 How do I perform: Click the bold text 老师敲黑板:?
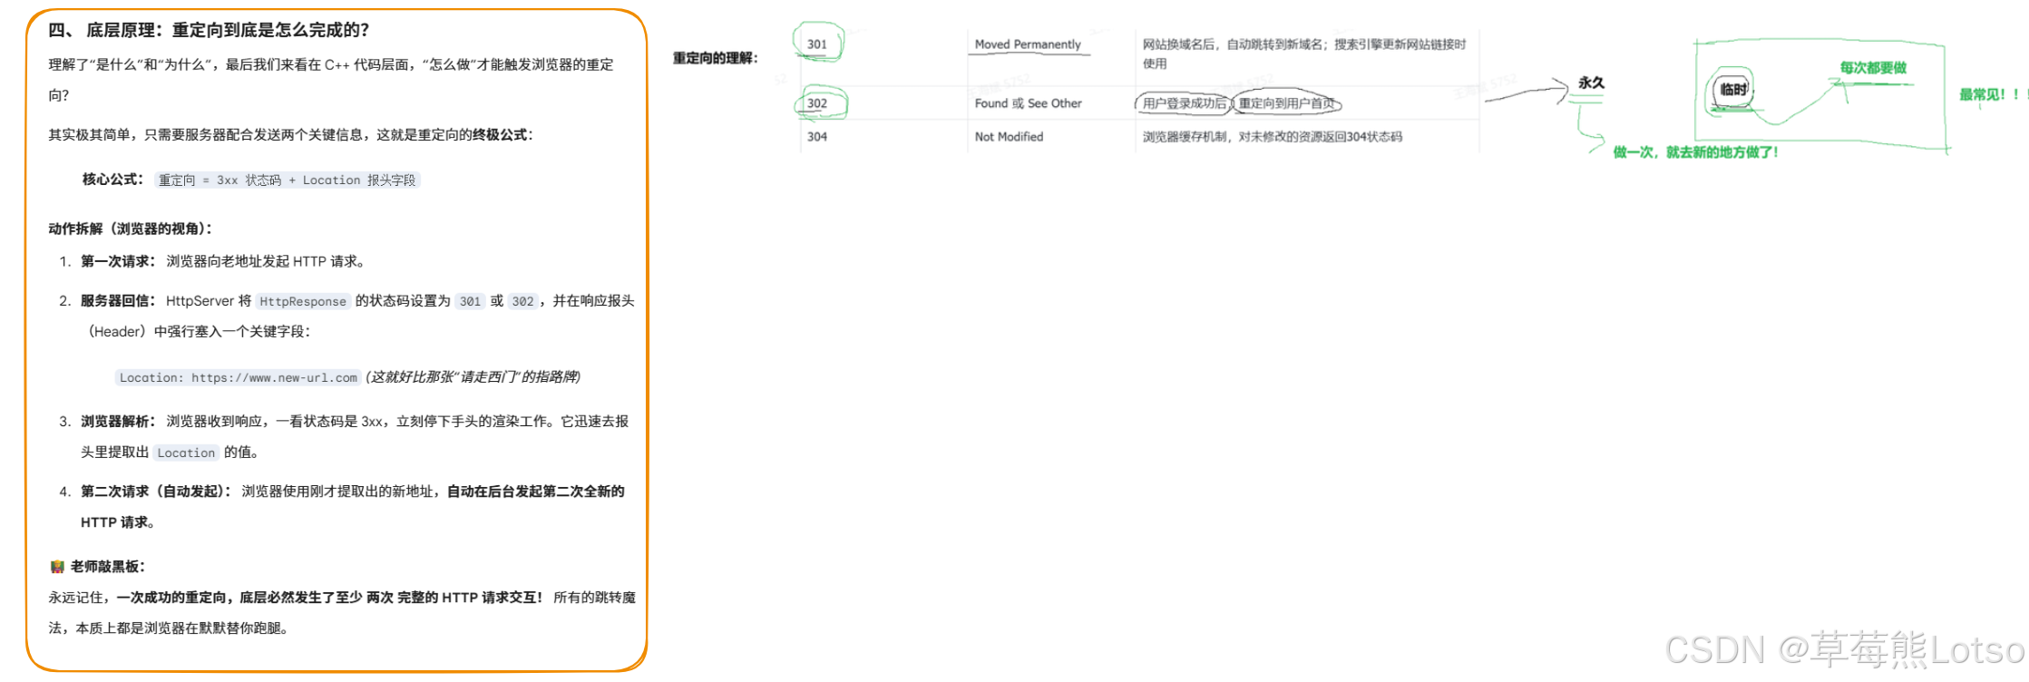(108, 567)
